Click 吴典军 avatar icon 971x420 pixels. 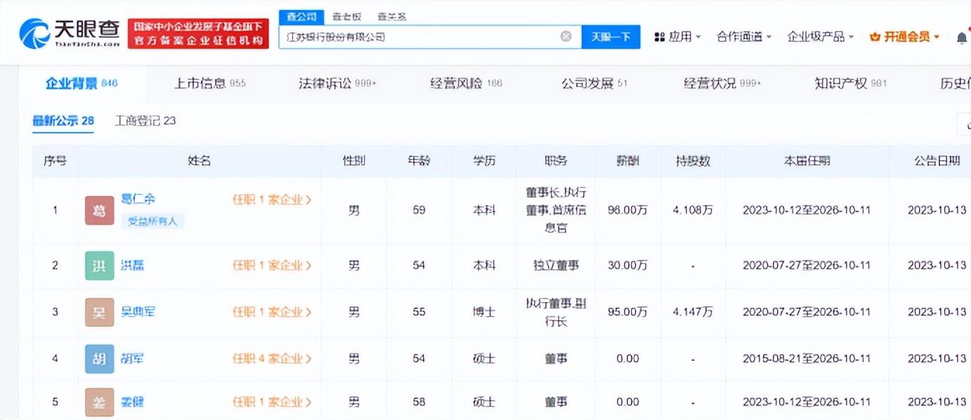tap(99, 312)
